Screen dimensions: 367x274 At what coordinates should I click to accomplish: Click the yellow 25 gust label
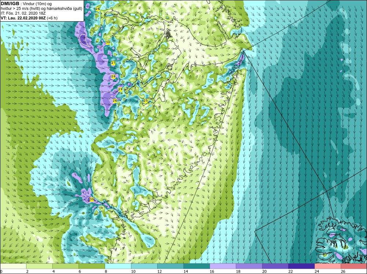(x=146, y=101)
